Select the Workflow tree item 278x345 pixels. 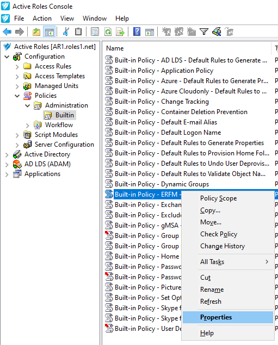pos(59,125)
